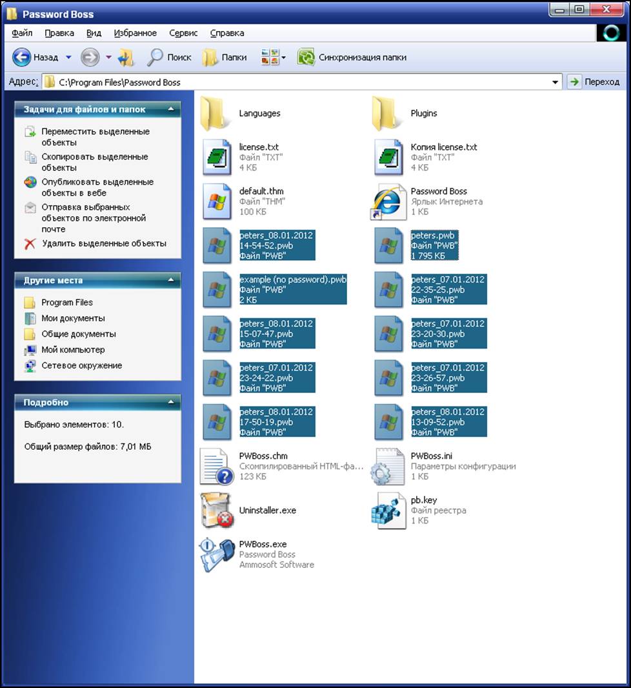Screen dimensions: 631x688
Task: Click the PWBoss.ini file name
Action: 432,456
